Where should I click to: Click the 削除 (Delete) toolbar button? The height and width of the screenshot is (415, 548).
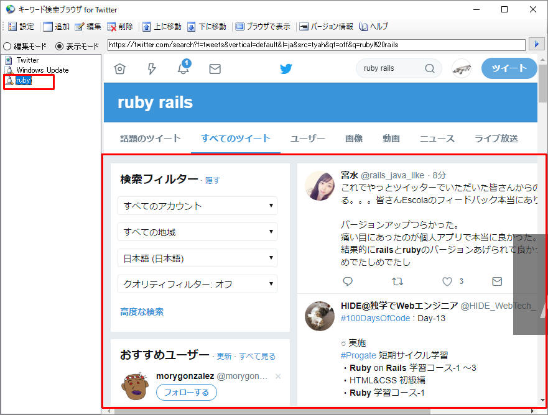coord(120,27)
